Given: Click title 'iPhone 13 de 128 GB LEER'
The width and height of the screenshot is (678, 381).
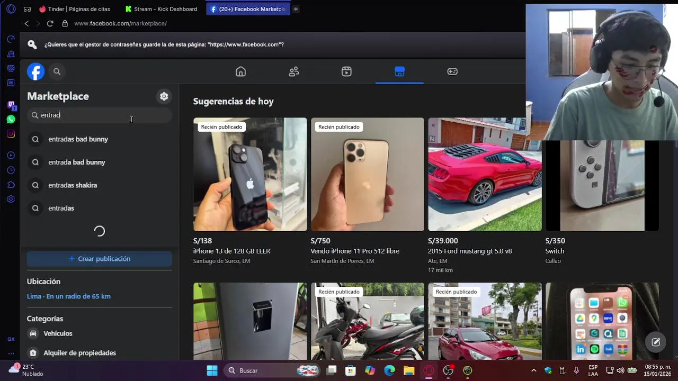Looking at the screenshot, I should (x=231, y=251).
